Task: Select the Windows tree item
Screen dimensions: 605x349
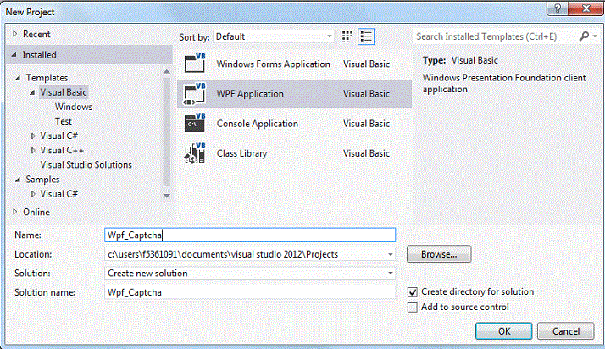Action: (74, 107)
